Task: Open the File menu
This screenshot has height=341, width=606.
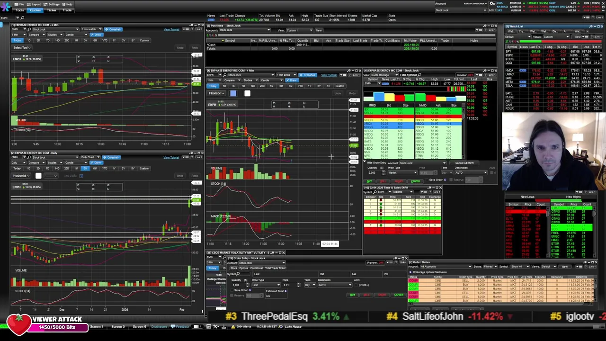Action: click(x=19, y=4)
